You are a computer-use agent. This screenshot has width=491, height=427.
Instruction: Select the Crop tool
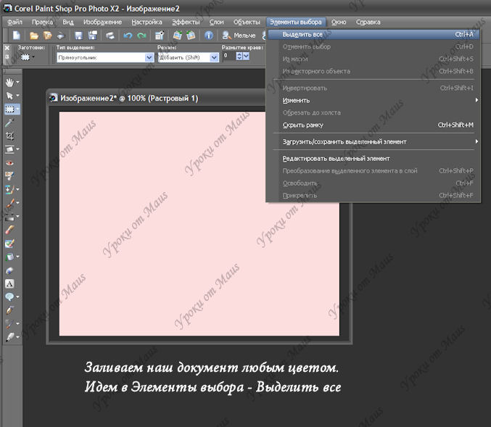[x=10, y=136]
